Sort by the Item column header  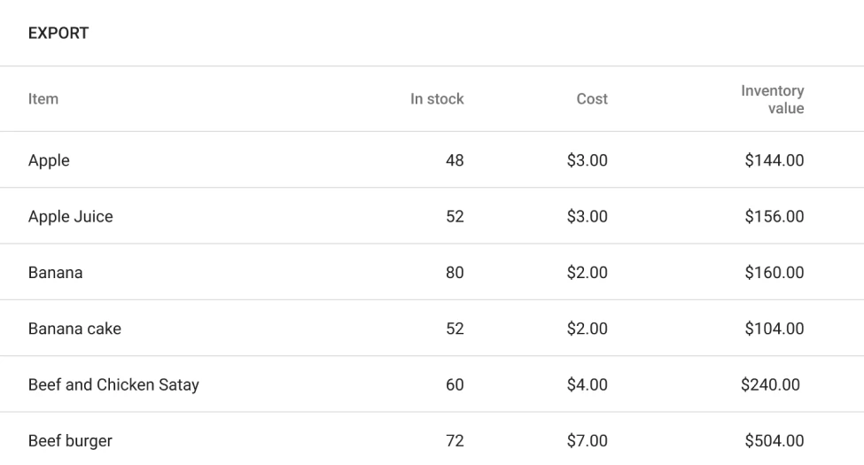(x=43, y=99)
